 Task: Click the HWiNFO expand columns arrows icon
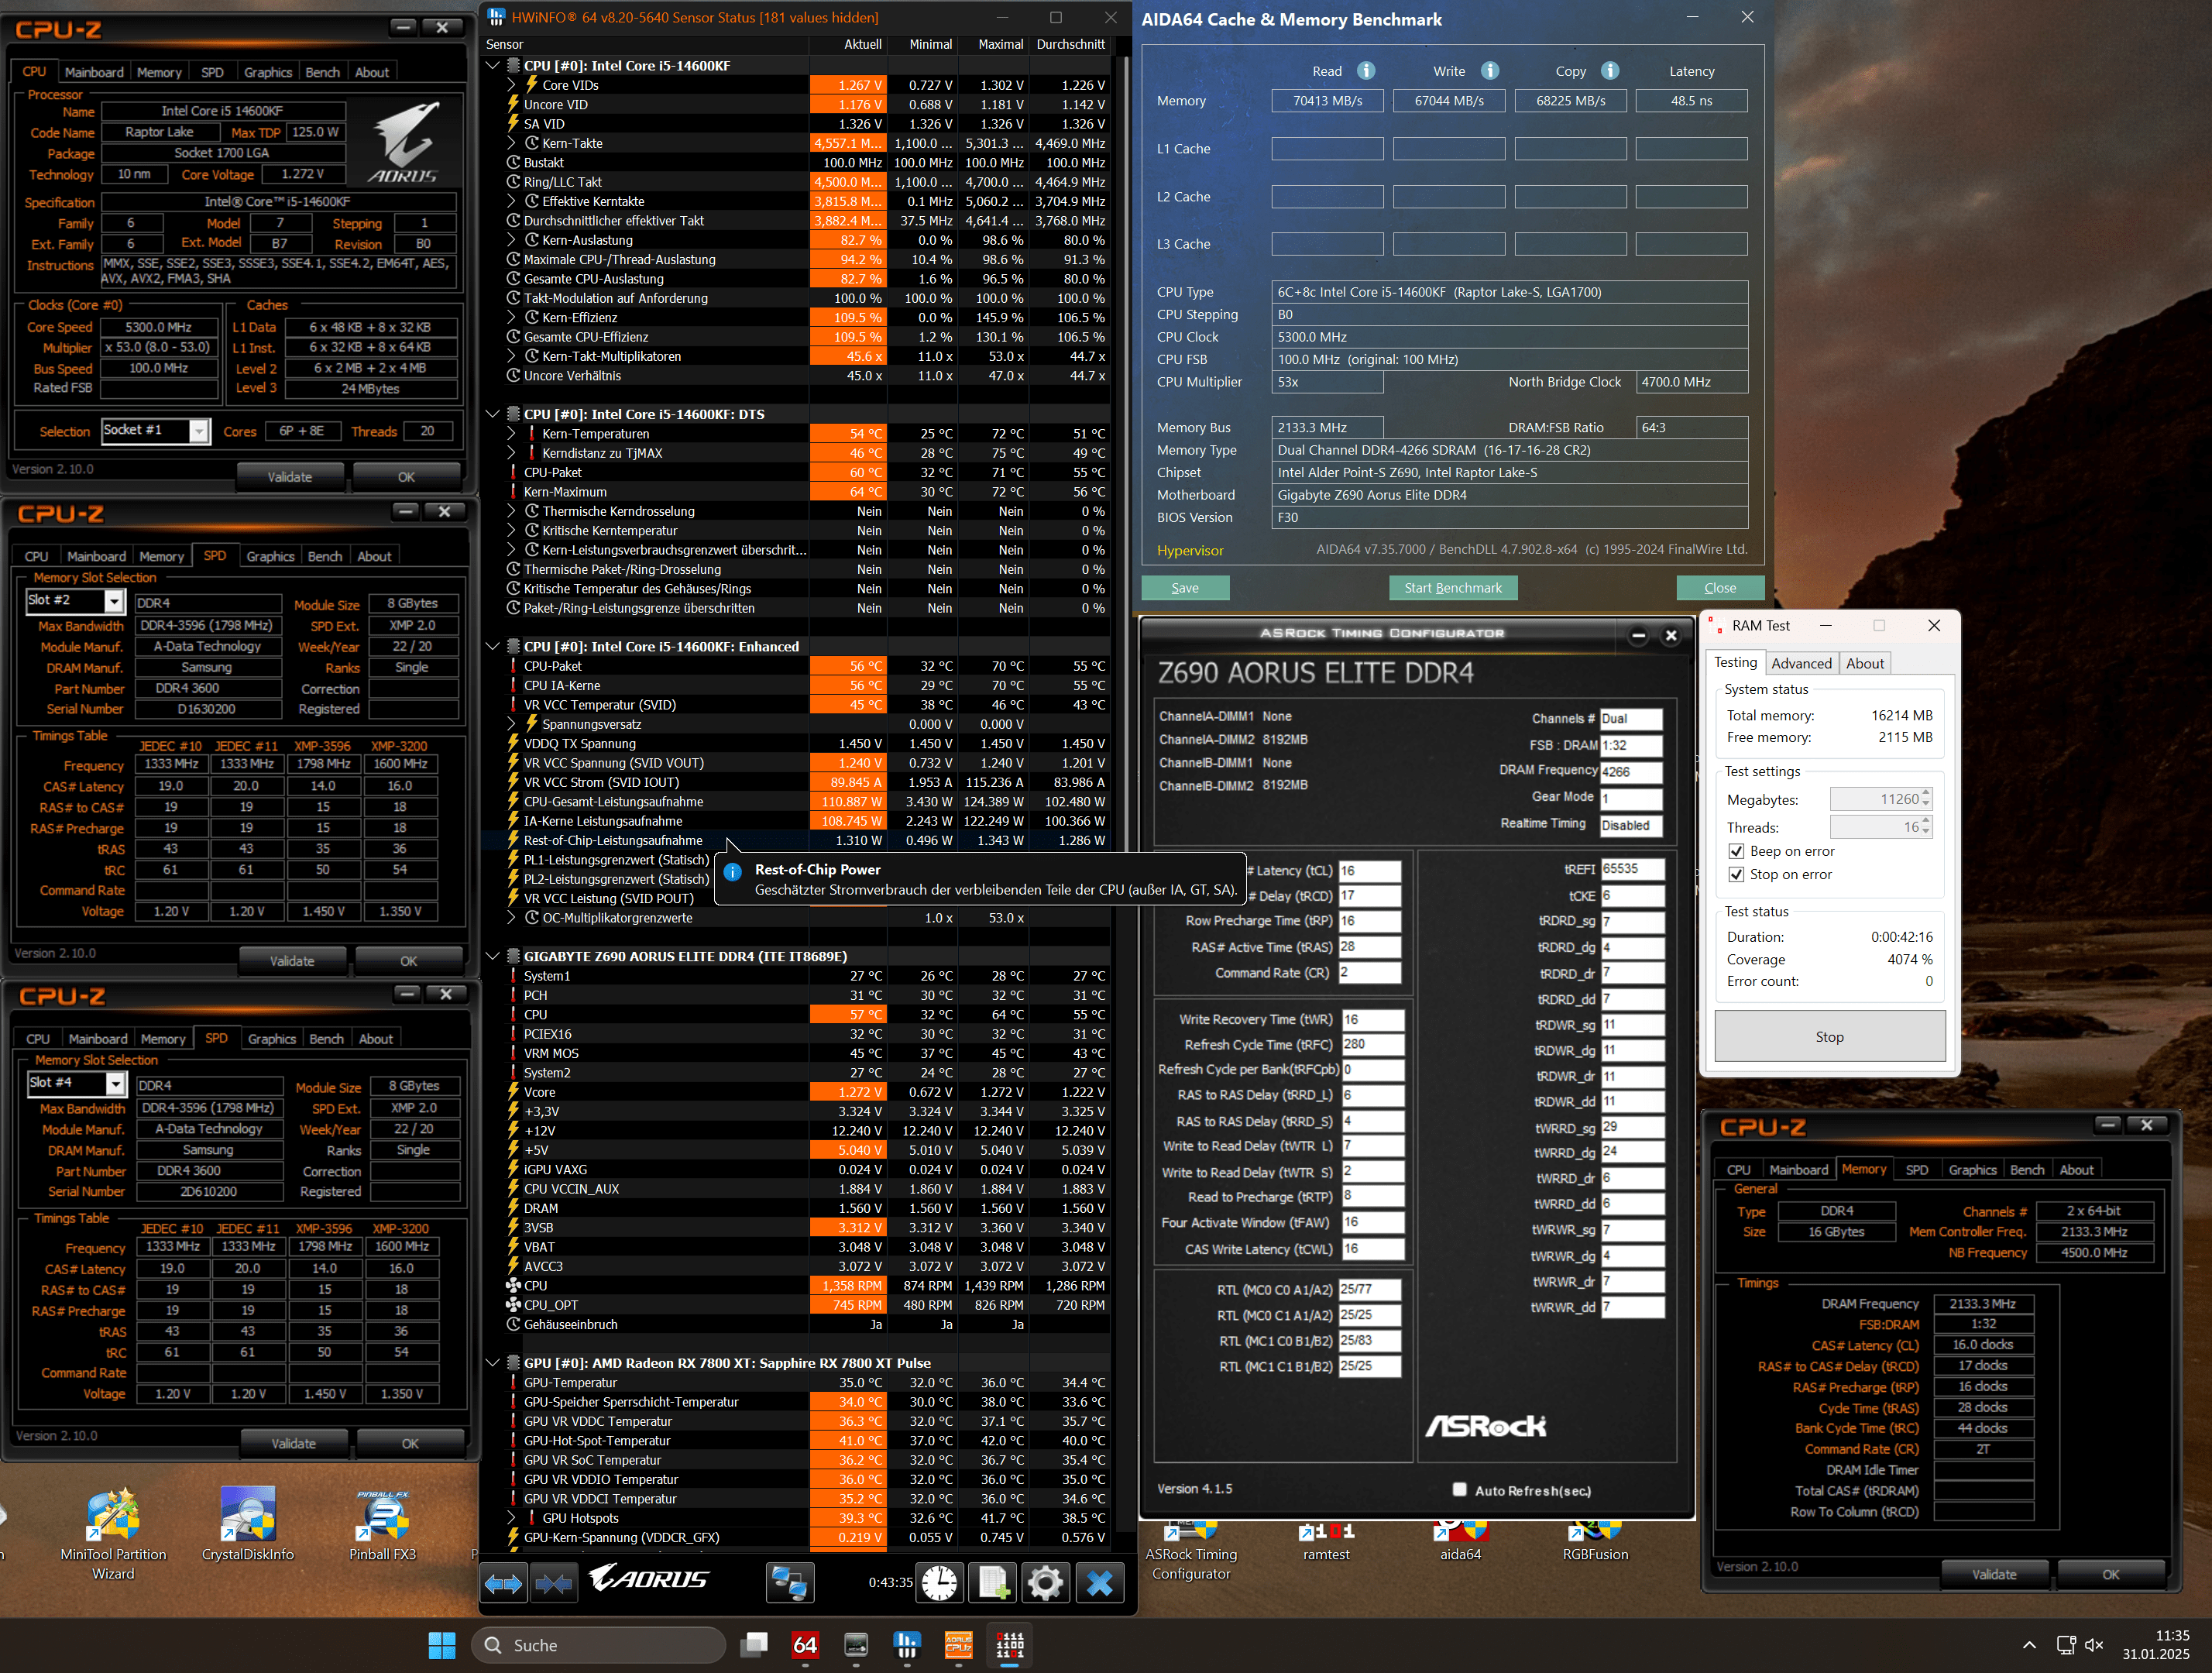(503, 1583)
